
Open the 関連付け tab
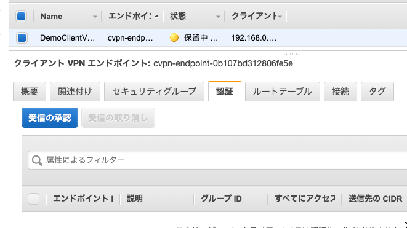75,92
